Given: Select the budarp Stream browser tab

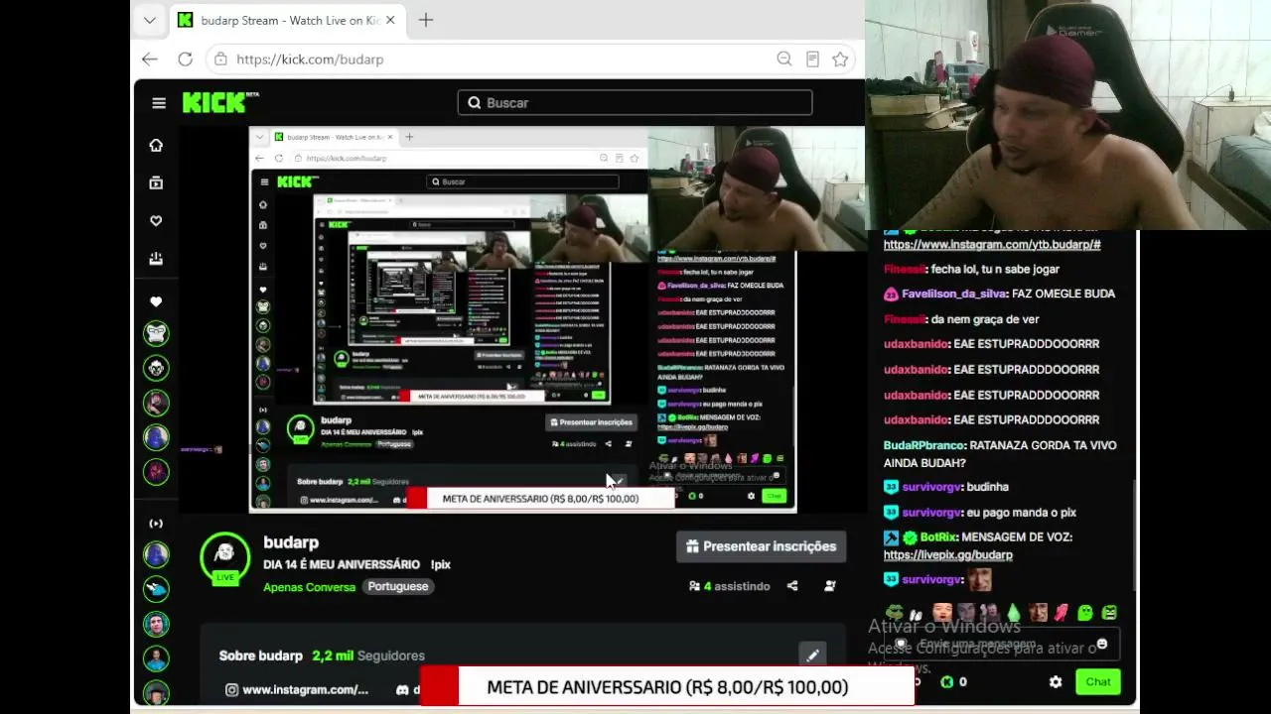Looking at the screenshot, I should click(286, 20).
